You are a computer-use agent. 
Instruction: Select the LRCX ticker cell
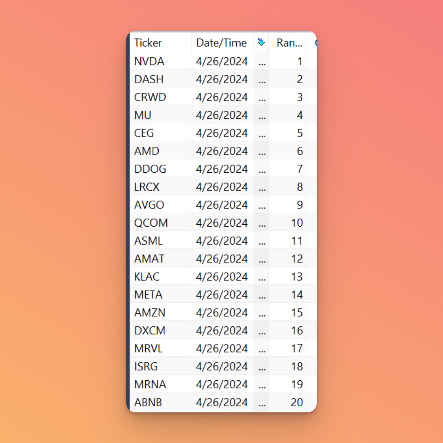[x=161, y=187]
